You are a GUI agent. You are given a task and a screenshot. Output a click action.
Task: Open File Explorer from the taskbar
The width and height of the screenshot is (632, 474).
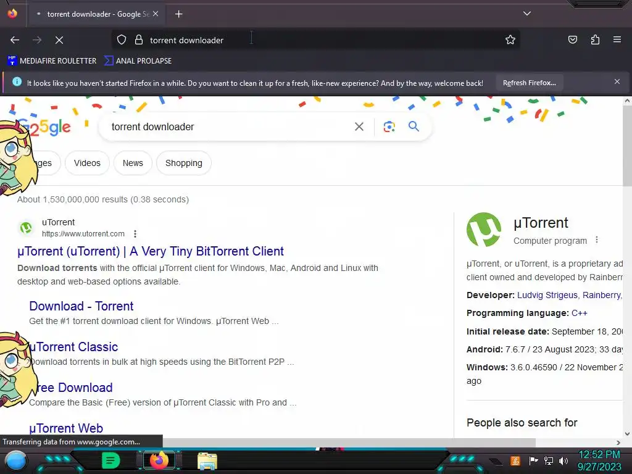(207, 461)
